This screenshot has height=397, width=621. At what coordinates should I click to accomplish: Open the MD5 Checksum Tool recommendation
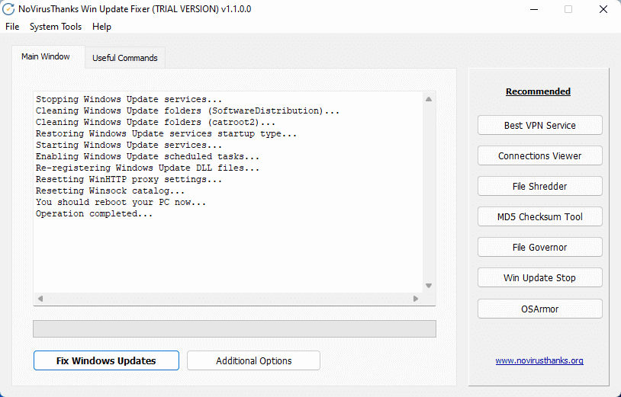(x=540, y=216)
